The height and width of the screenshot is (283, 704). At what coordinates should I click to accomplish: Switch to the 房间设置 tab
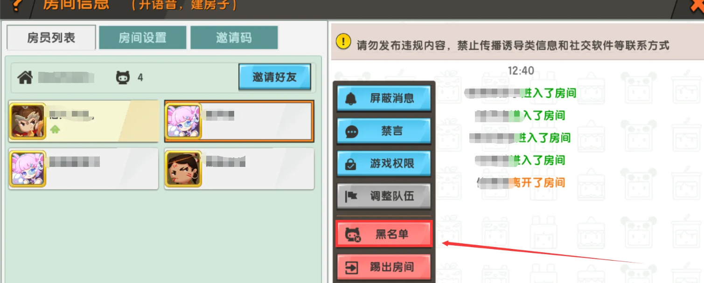tap(142, 38)
